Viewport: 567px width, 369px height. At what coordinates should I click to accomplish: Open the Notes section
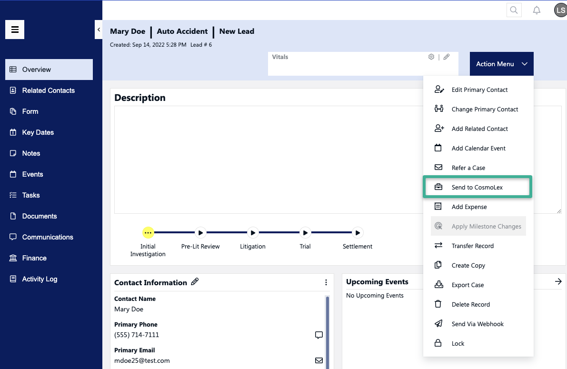point(49,153)
